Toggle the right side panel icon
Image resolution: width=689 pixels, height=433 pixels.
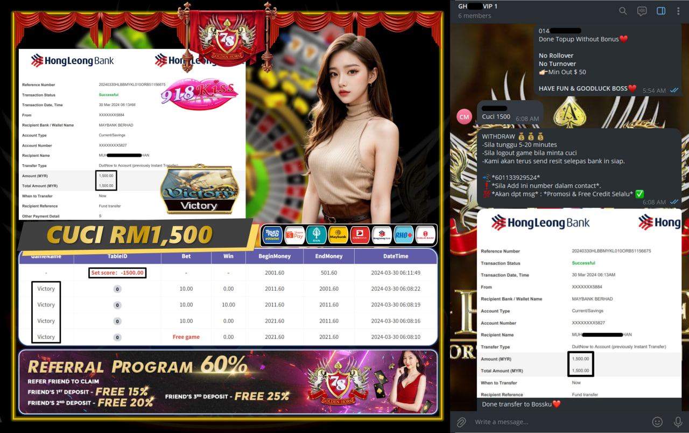coord(661,11)
